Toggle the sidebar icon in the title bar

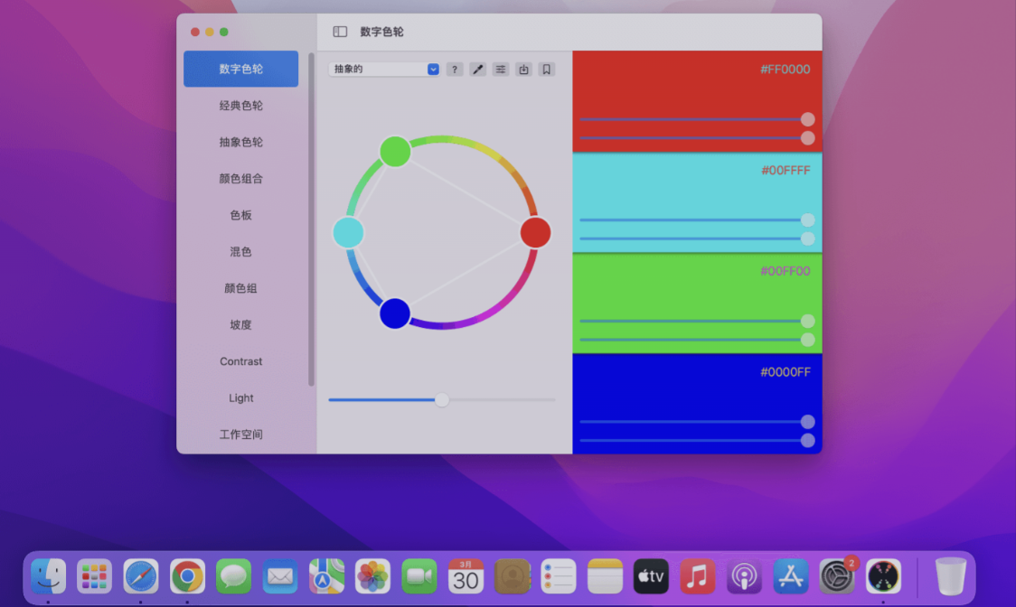[x=339, y=31]
